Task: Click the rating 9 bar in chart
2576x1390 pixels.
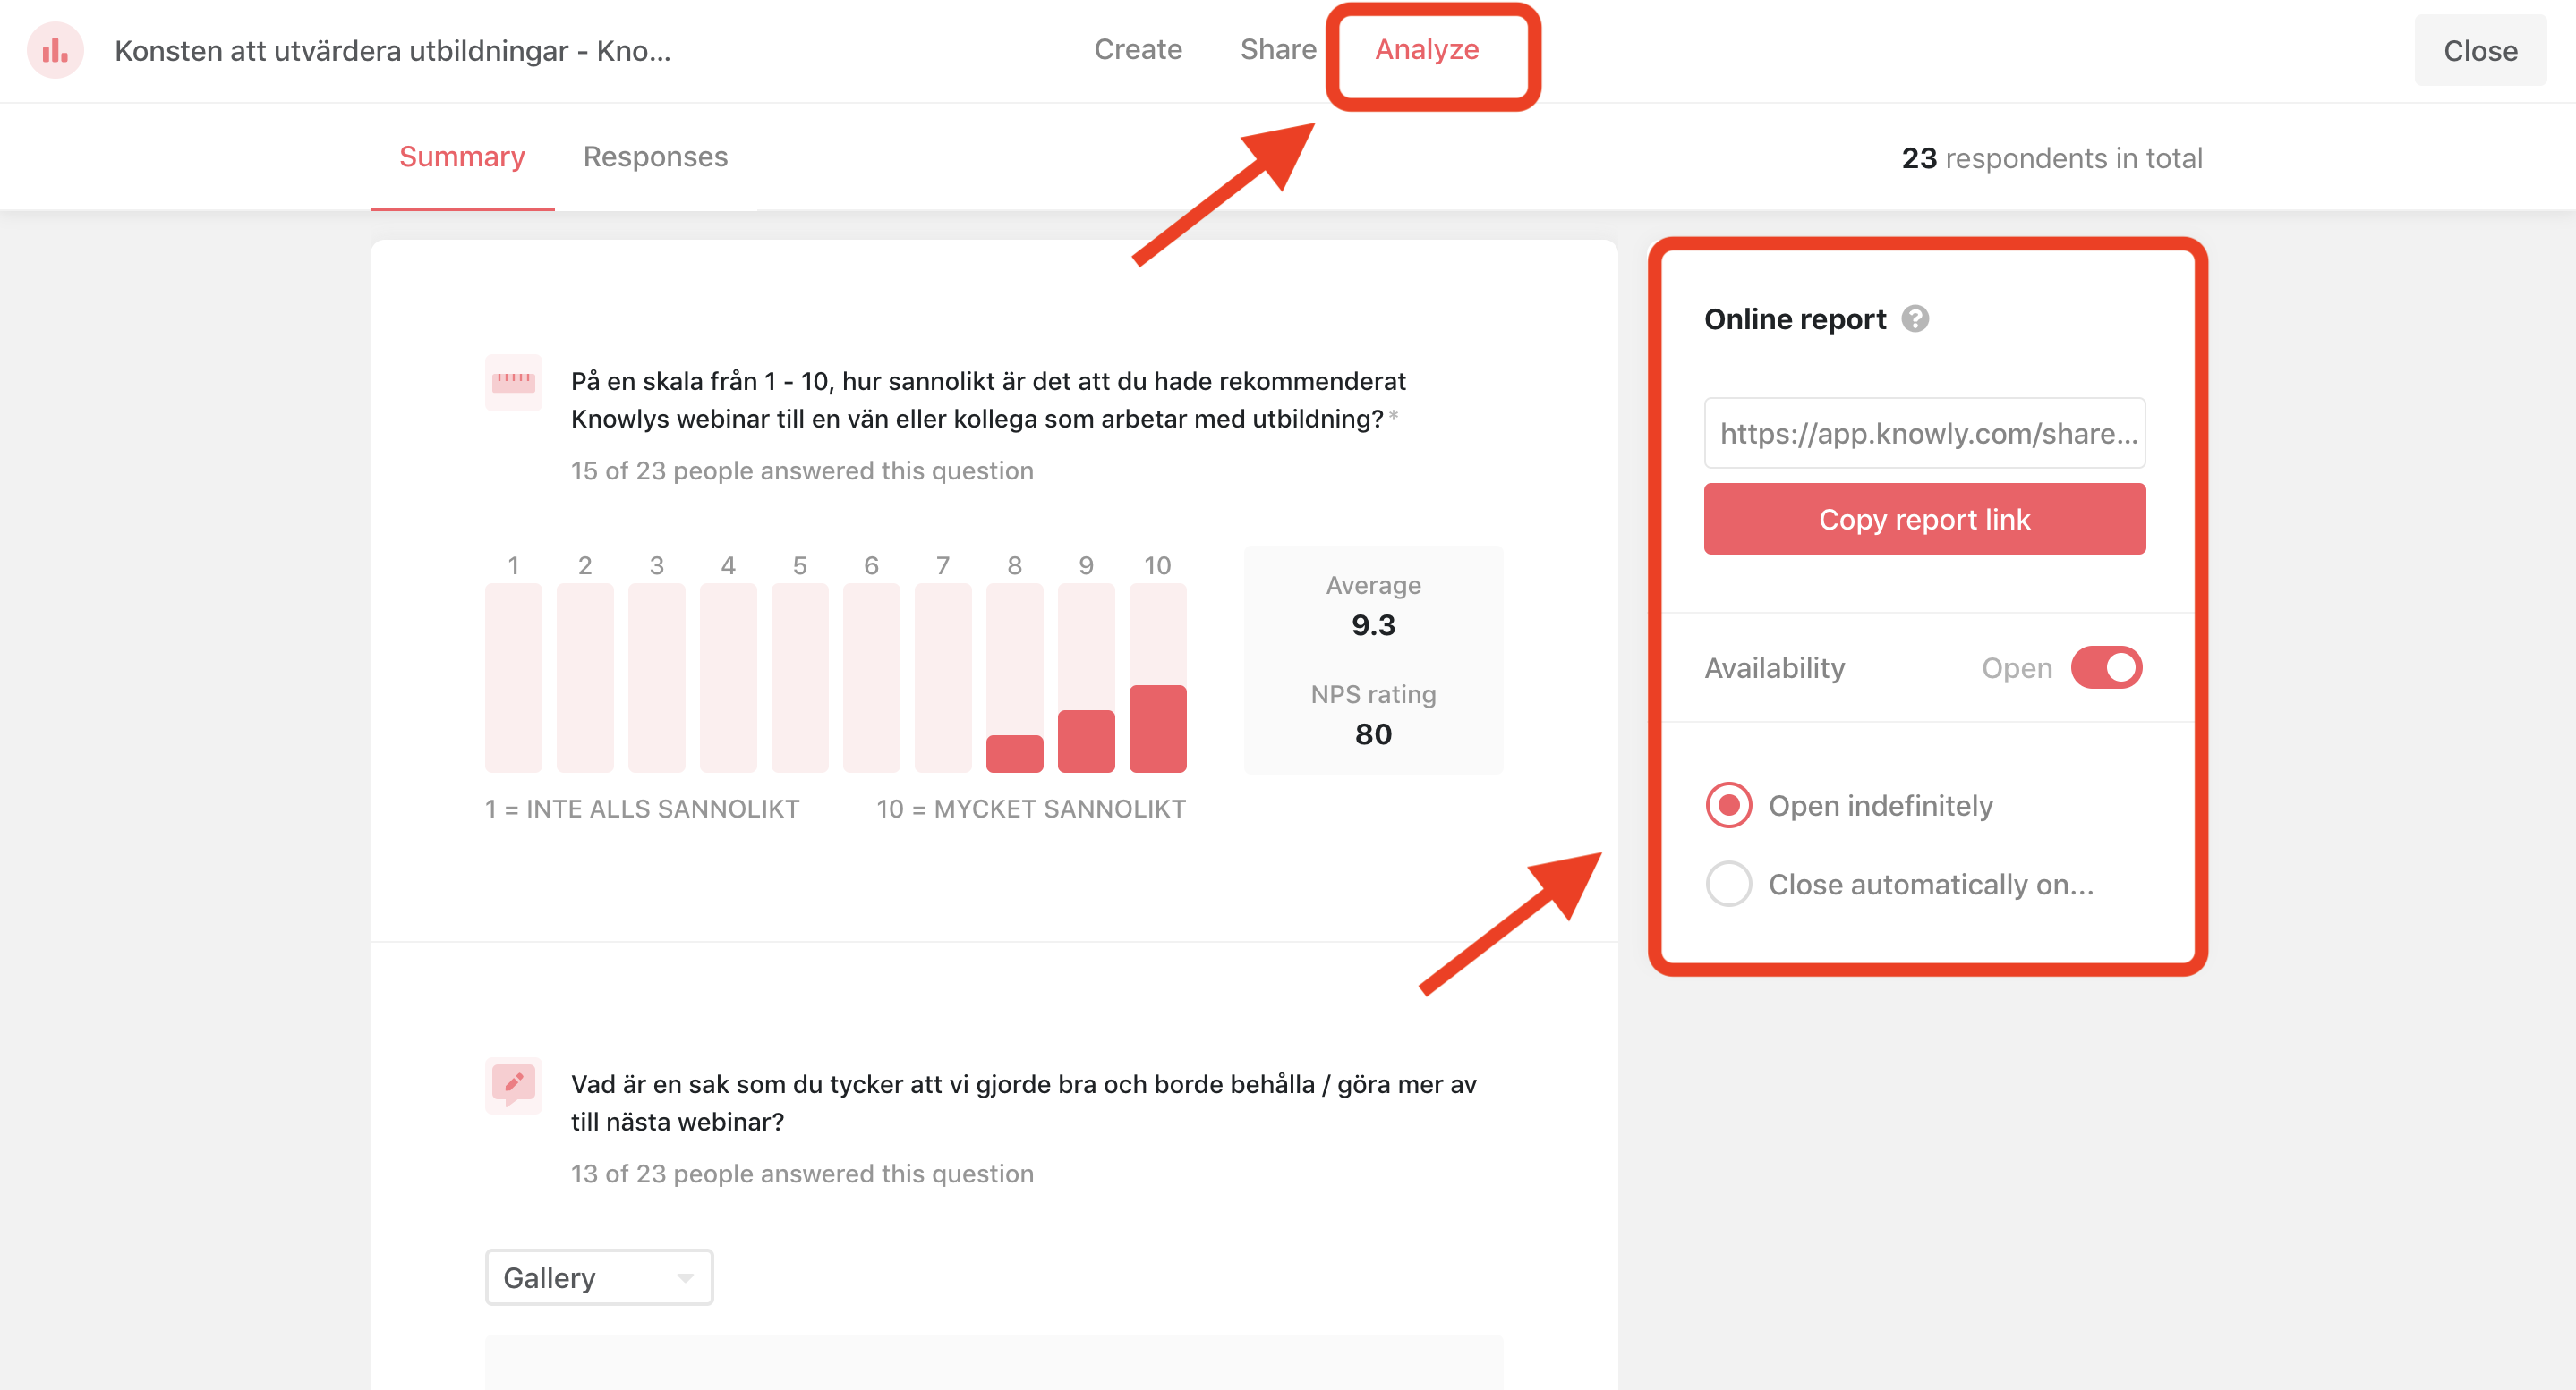Action: click(1085, 741)
